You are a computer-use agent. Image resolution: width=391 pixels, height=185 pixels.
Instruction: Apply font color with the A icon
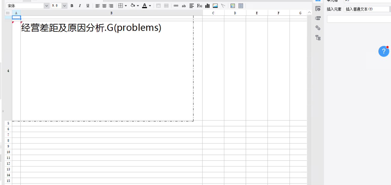pyautogui.click(x=144, y=6)
